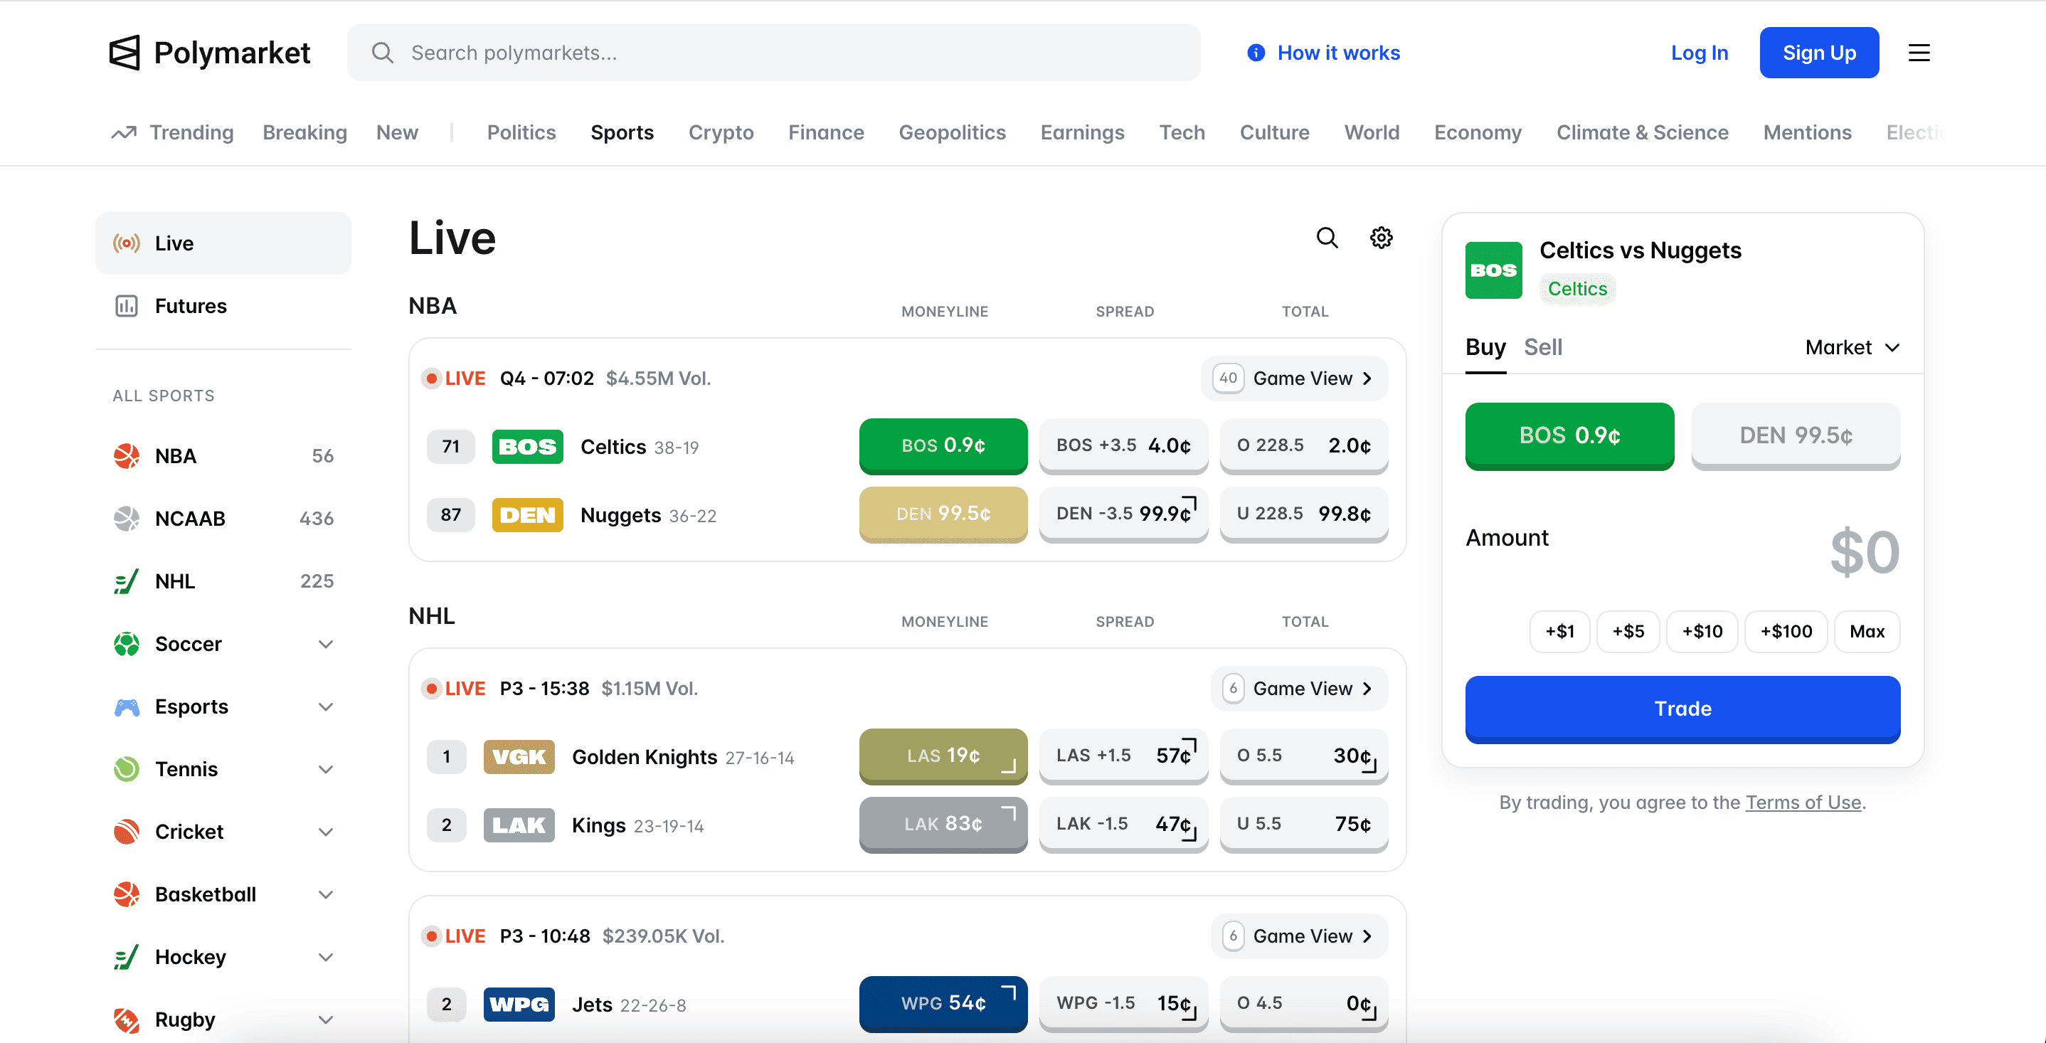2046x1043 pixels.
Task: Click the Live page search magnifier icon
Action: (x=1326, y=238)
